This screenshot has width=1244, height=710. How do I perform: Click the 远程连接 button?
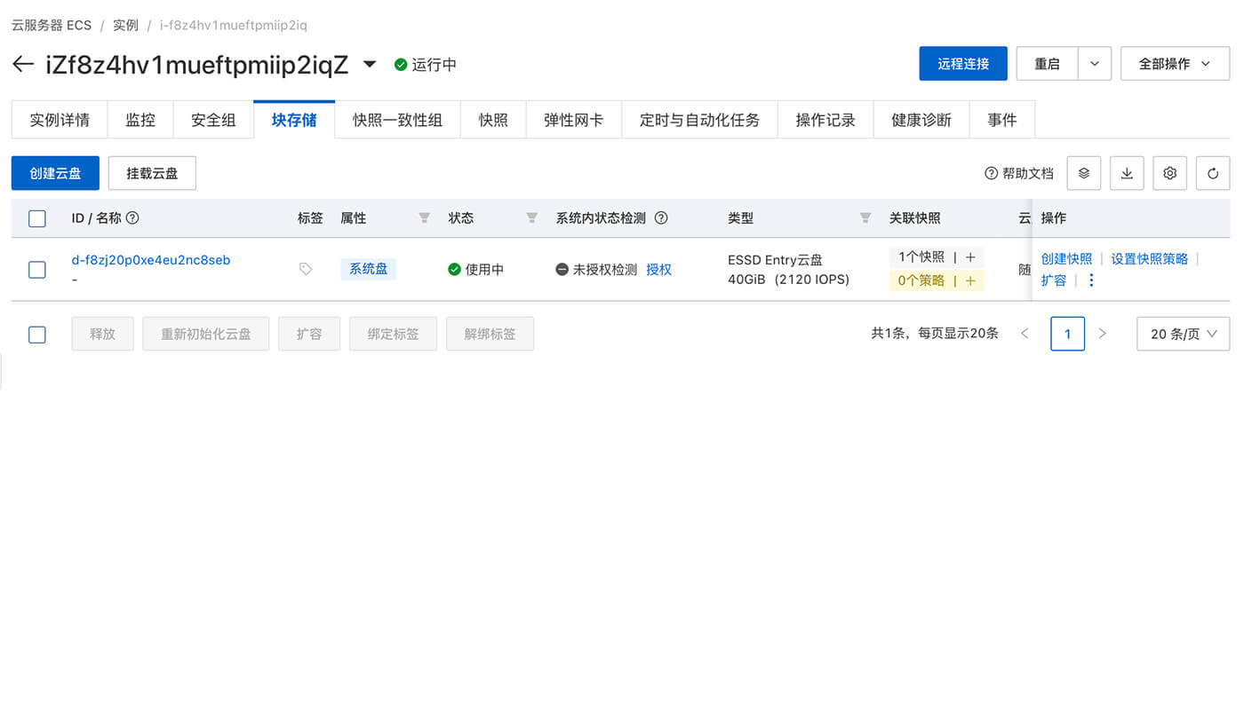click(x=963, y=64)
